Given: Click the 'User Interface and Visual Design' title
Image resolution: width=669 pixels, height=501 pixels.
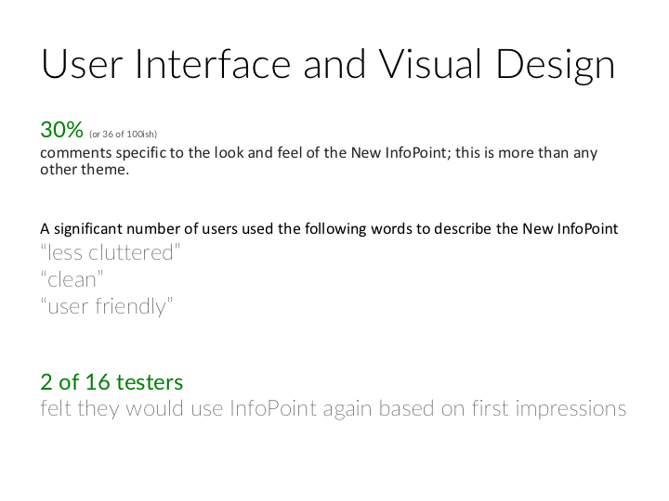Looking at the screenshot, I should (328, 65).
